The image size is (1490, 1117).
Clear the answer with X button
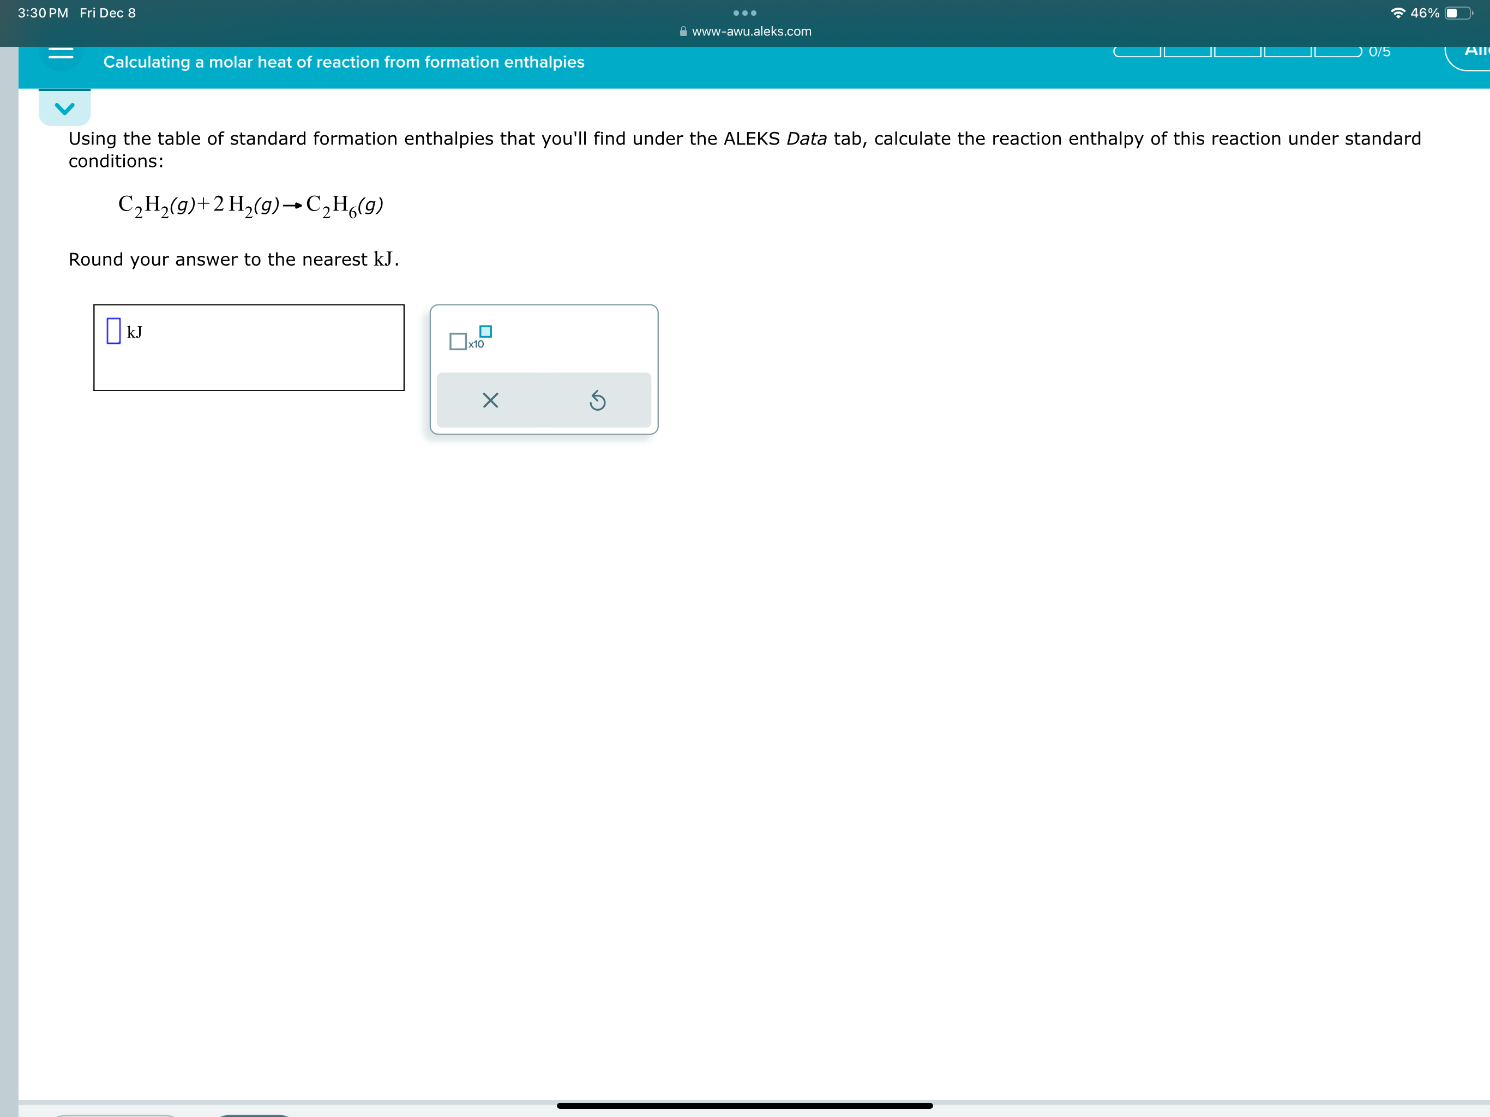pyautogui.click(x=490, y=401)
